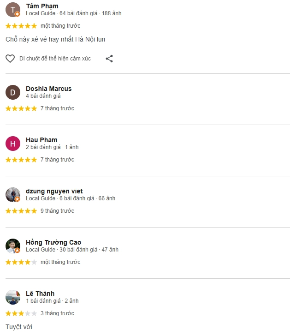Image resolution: width=290 pixels, height=336 pixels.
Task: Click the name Hồng Trường Cao
Action: click(x=53, y=242)
